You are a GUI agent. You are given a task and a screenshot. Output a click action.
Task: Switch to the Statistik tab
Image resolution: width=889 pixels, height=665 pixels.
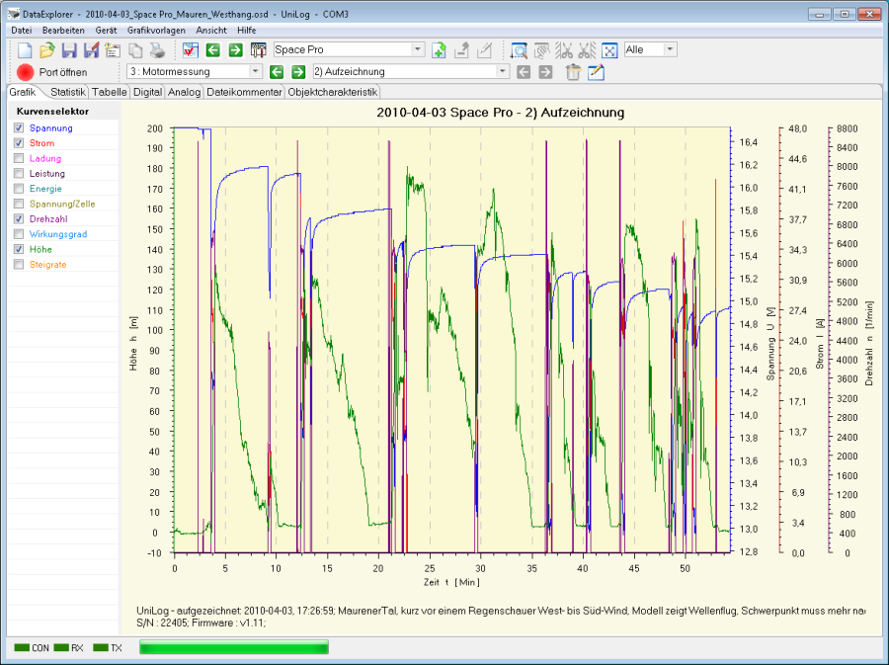point(67,92)
